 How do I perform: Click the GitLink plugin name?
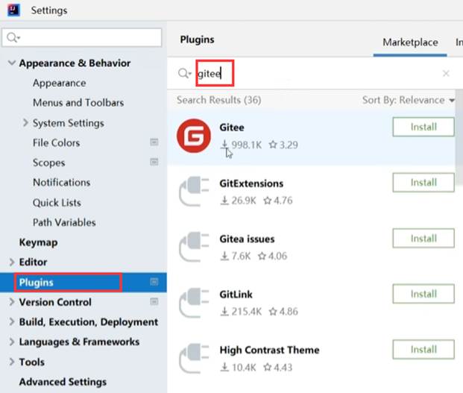tap(236, 295)
